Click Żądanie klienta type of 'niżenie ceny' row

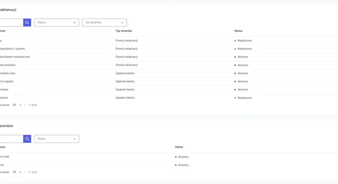click(x=125, y=73)
